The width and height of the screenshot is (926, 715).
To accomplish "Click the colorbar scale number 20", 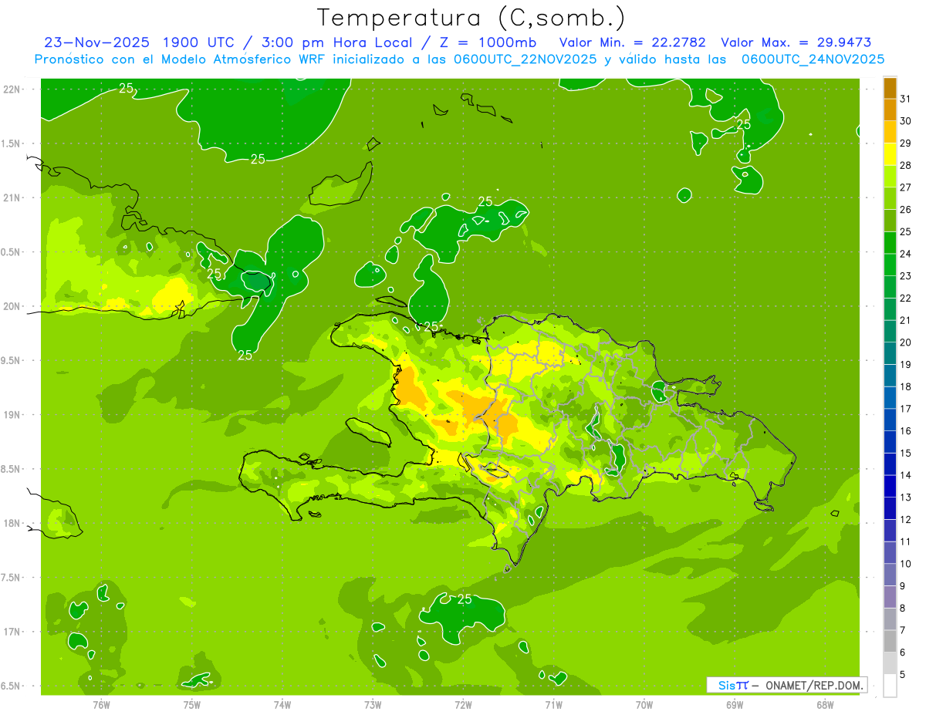I will [x=906, y=342].
